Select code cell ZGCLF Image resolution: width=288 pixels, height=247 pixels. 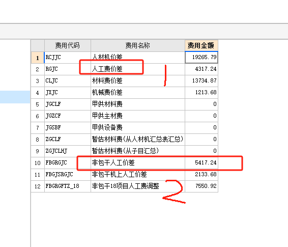click(x=67, y=140)
